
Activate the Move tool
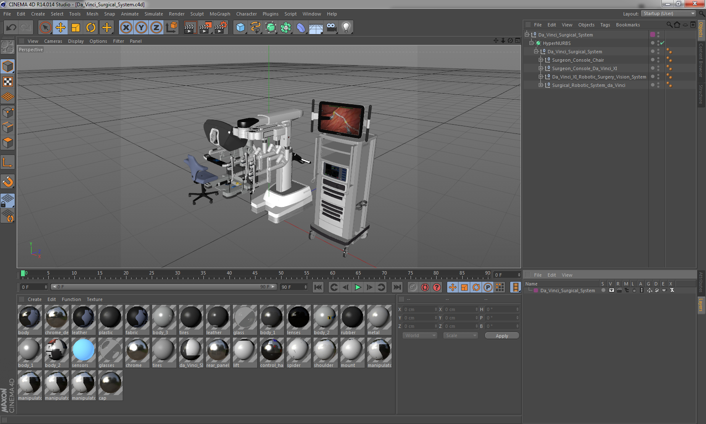(x=61, y=28)
